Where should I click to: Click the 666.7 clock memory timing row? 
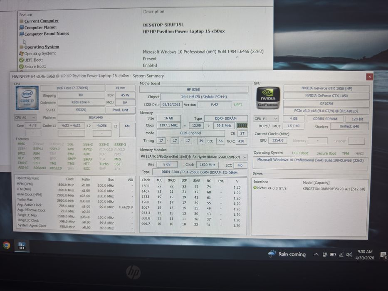pos(193,224)
